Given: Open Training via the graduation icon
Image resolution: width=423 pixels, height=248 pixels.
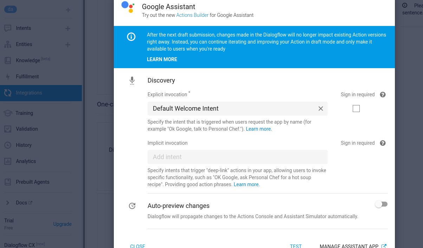Looking at the screenshot, I should click(7, 113).
